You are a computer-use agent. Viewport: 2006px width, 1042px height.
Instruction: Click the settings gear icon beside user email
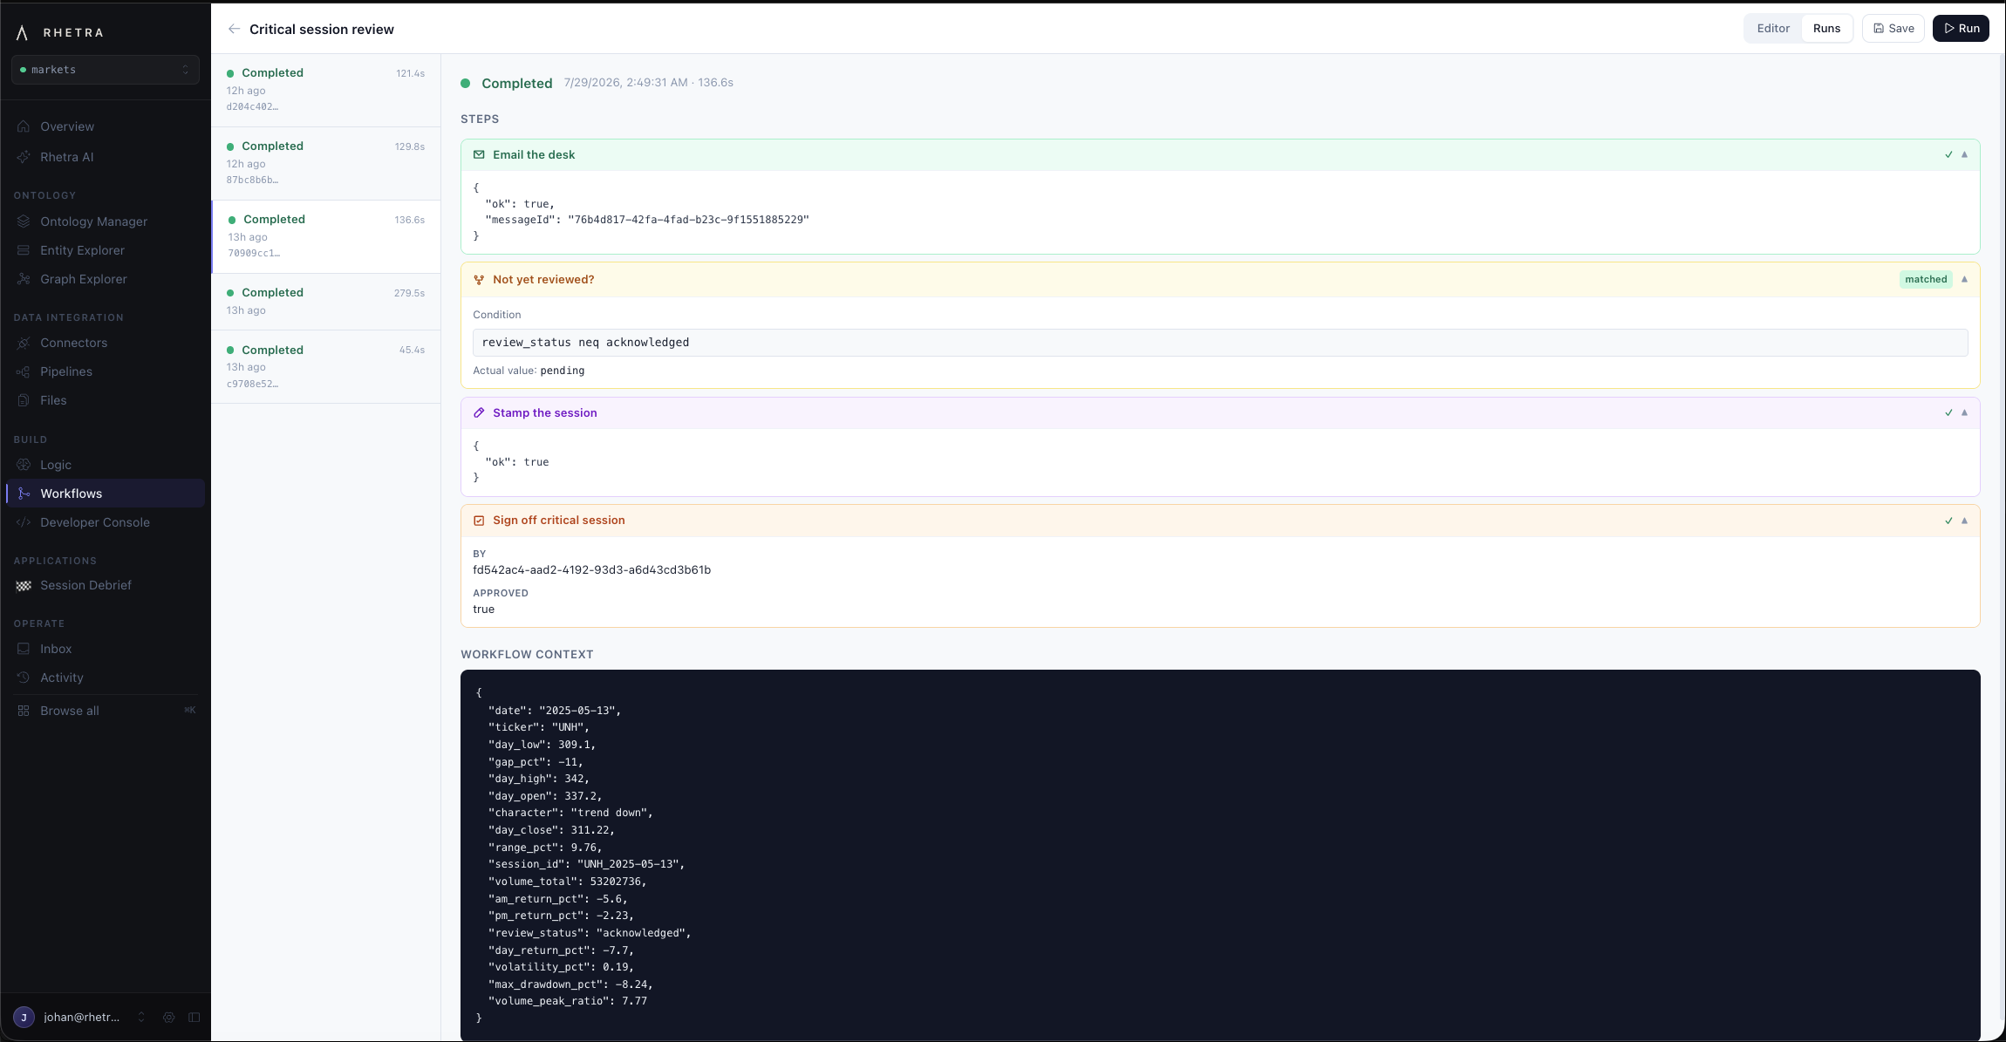169,1017
